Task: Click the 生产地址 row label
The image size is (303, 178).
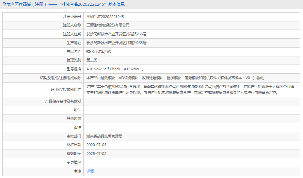Action: pos(74,43)
